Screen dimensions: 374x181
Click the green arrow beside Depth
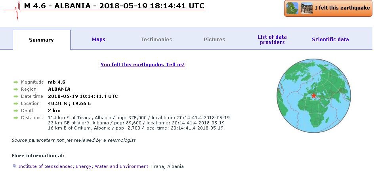point(16,111)
